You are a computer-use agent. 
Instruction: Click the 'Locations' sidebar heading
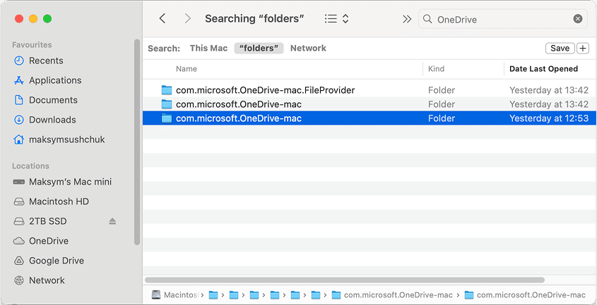coord(30,166)
